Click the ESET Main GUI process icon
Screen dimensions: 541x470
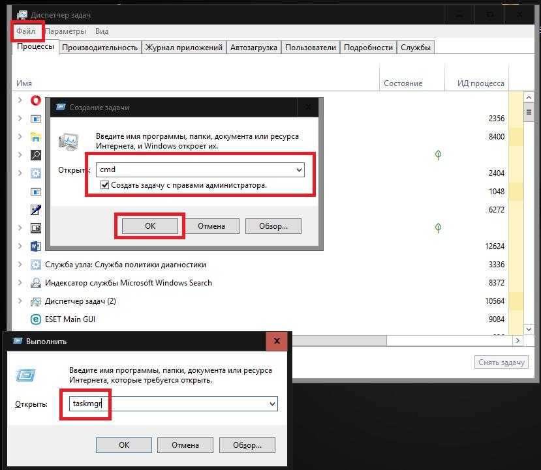pos(36,319)
